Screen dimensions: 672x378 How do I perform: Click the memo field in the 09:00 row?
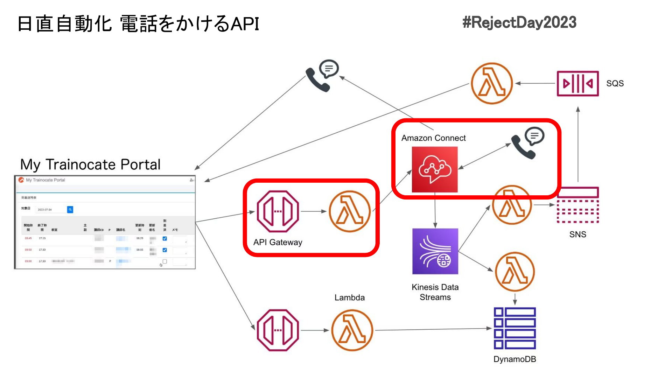click(180, 262)
